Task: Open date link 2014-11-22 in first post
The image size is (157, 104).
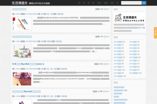Action: click(x=32, y=14)
